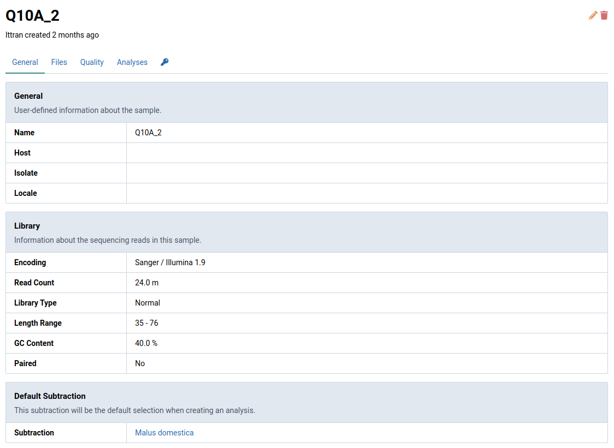The height and width of the screenshot is (448, 614).
Task: Click the GC Content value 40.0 %
Action: point(147,343)
